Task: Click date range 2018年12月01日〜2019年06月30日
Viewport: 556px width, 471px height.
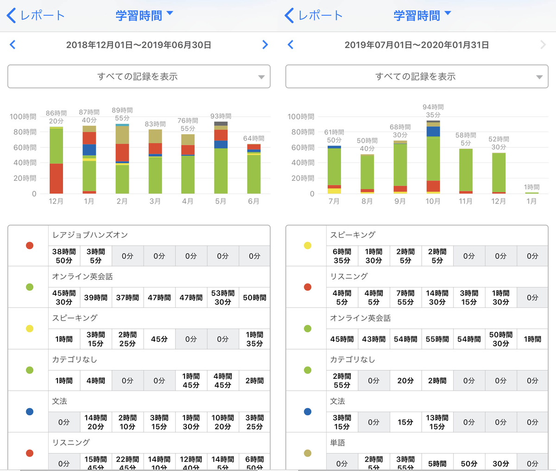Action: coord(139,45)
